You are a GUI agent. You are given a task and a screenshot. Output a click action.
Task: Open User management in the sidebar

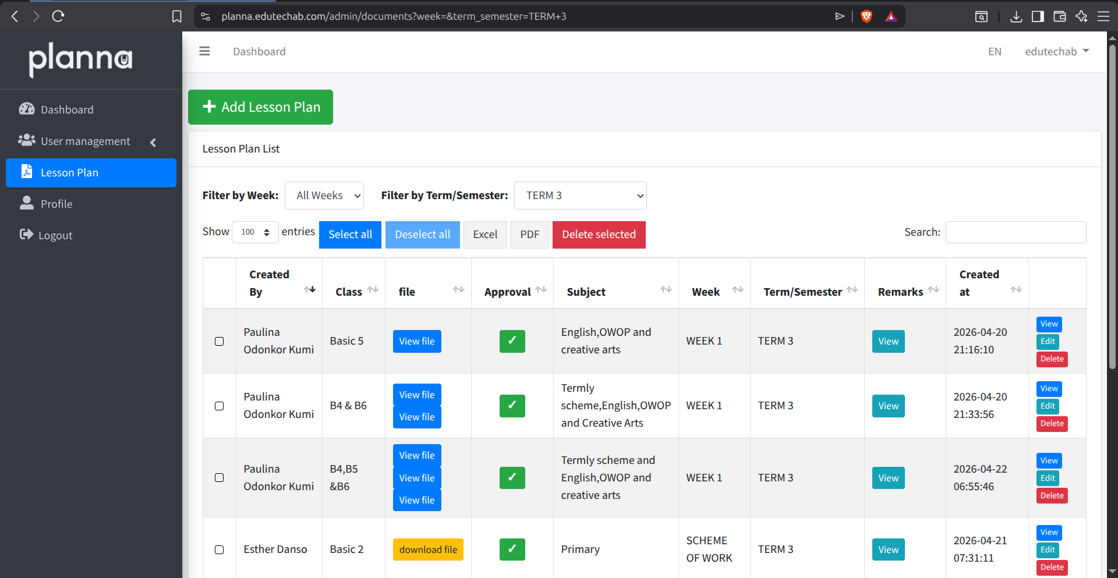(x=91, y=141)
